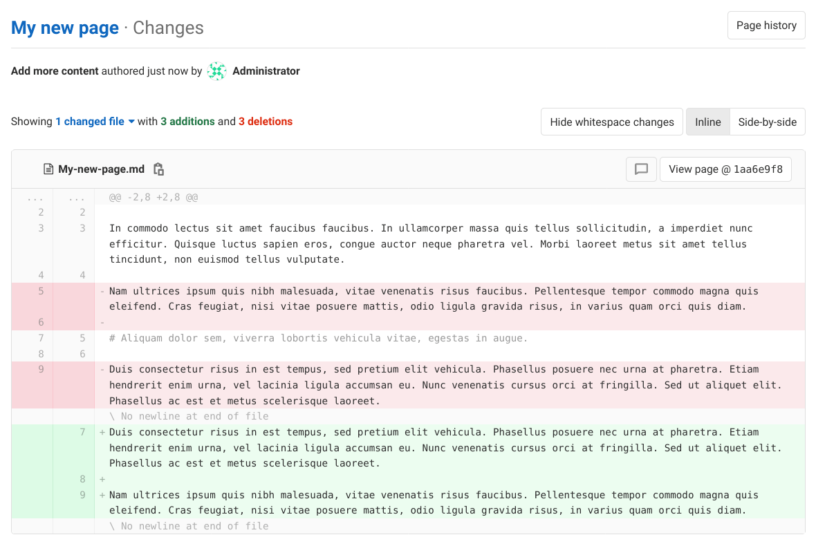Open the 'My new page' link
Viewport: 816px width, 546px height.
coord(64,28)
